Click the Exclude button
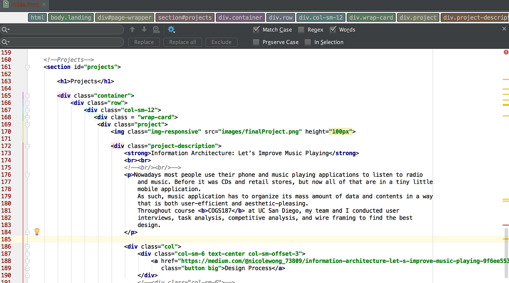Viewport: 509px width, 283px height. (x=221, y=42)
